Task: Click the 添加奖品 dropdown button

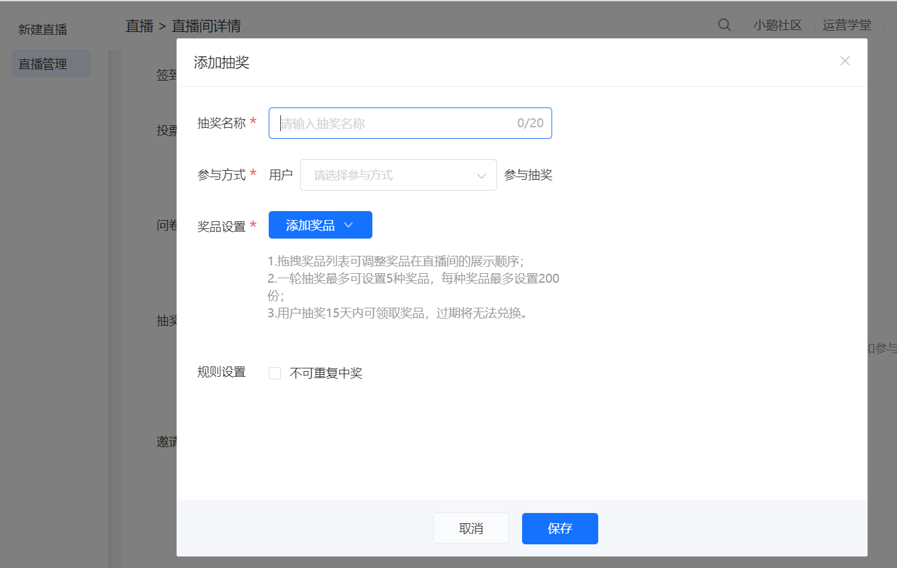Action: click(x=320, y=225)
